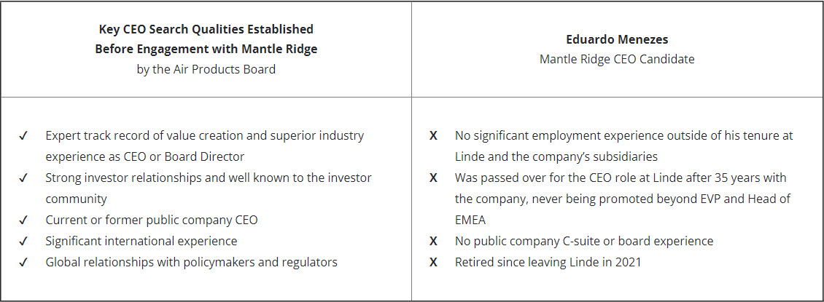The width and height of the screenshot is (824, 302).
Task: Click the checkmark beside public company CEO
Action: pos(23,220)
